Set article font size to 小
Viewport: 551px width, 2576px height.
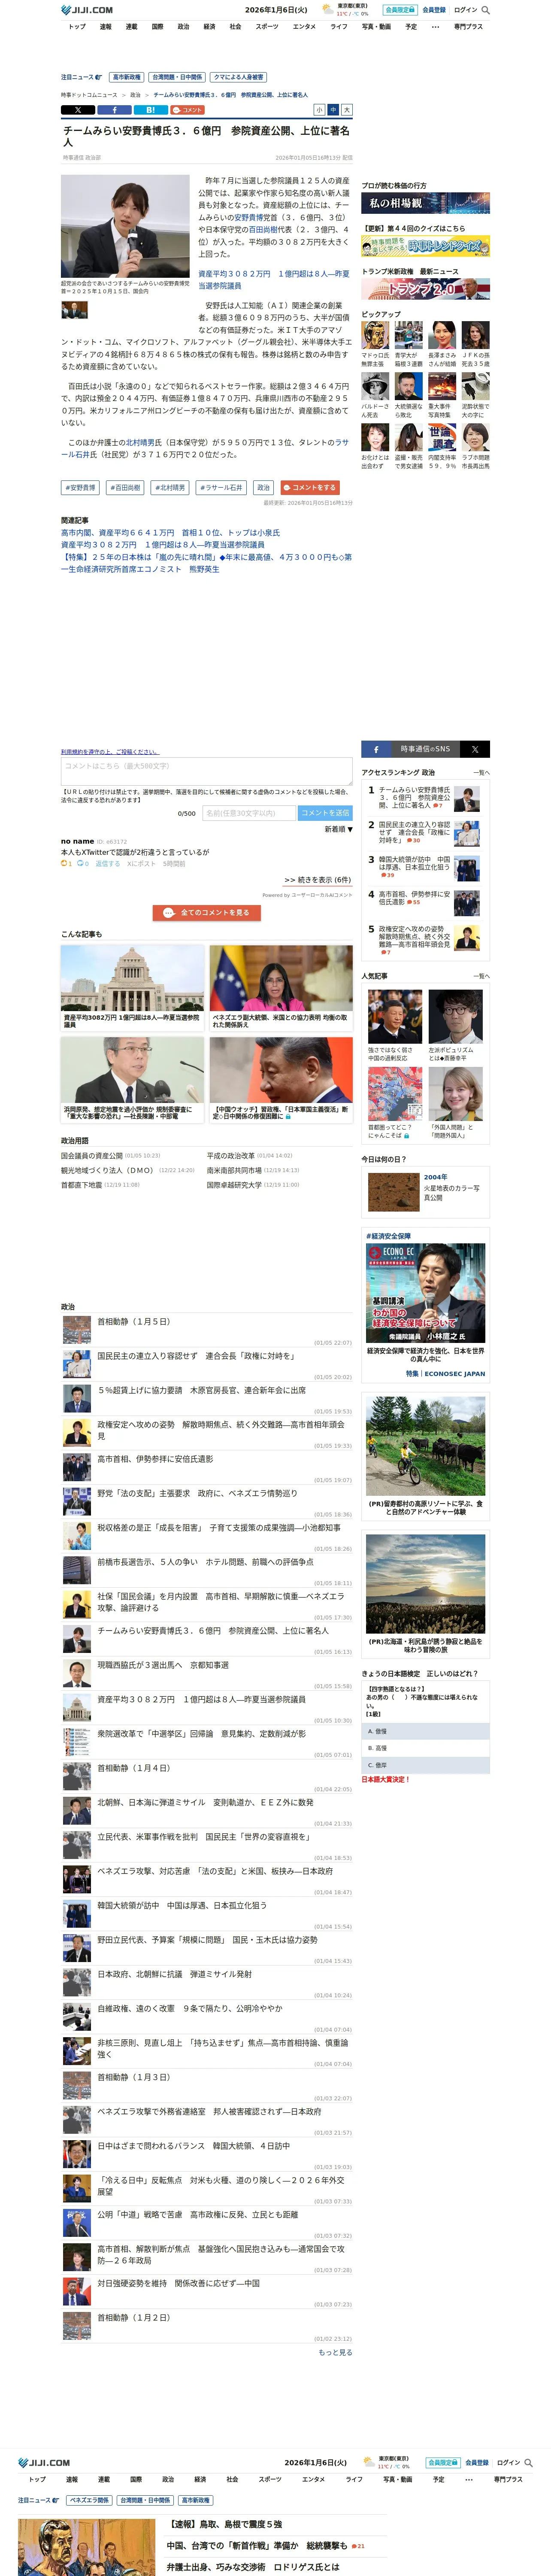point(319,110)
